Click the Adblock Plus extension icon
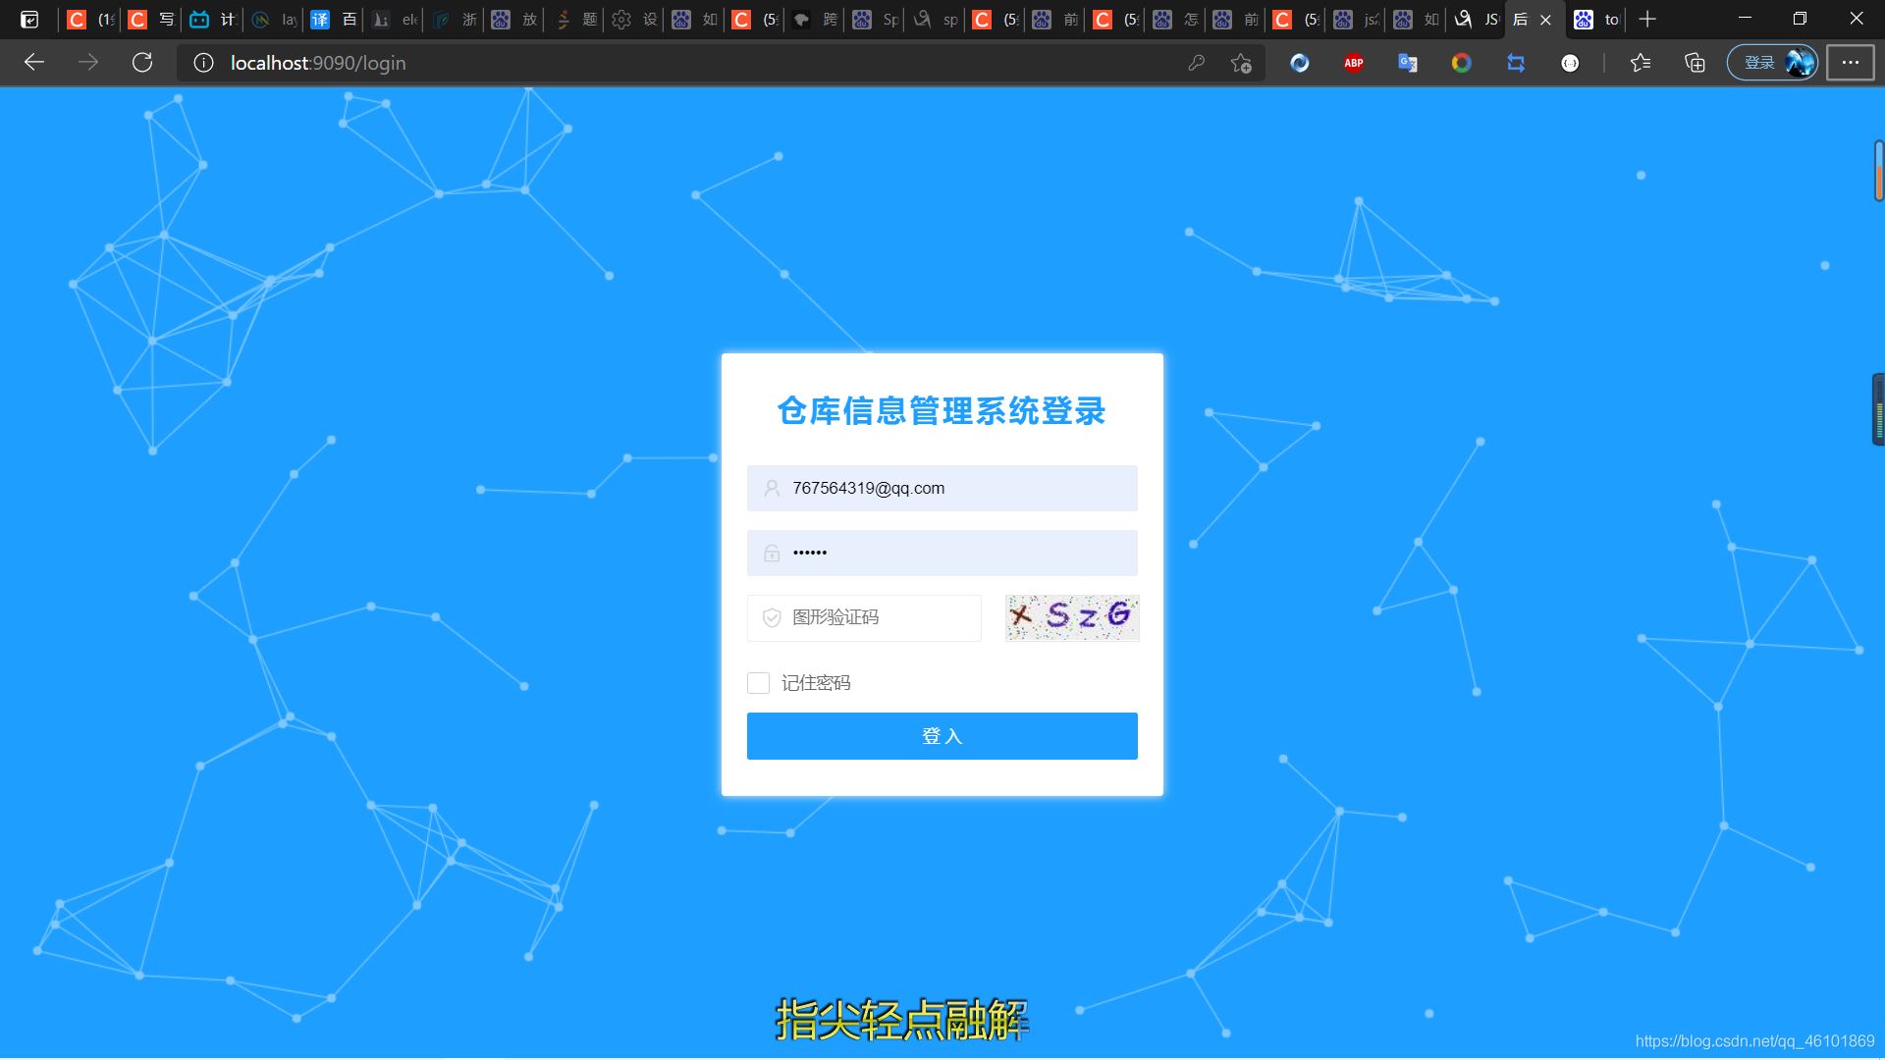1885x1060 pixels. point(1354,62)
